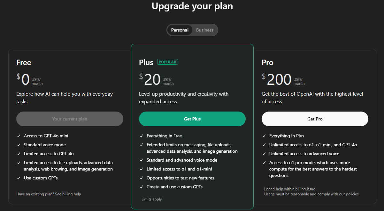Click the greyed Your current plan button
Screen dimensions: 384x211
pos(70,119)
